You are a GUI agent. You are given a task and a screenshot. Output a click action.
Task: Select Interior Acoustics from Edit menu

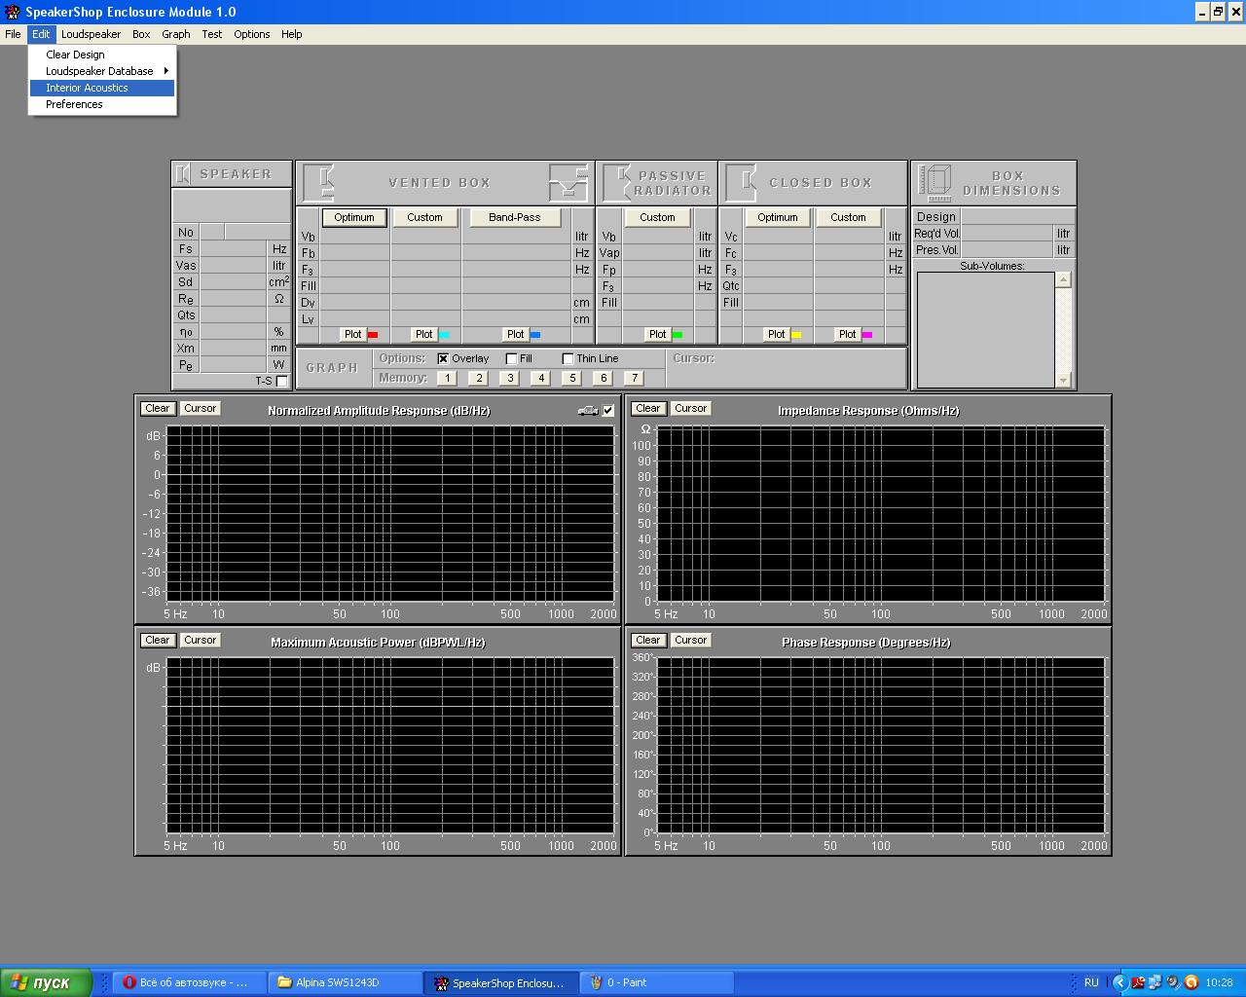(87, 88)
